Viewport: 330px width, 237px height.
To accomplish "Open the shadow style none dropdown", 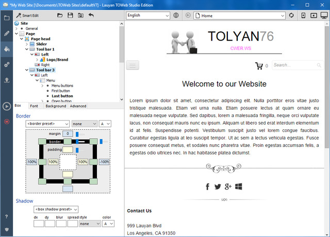I will 90,224.
